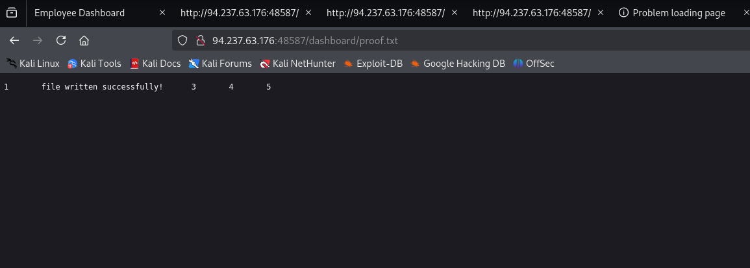
Task: Open the OffSec bookmark
Action: [534, 64]
